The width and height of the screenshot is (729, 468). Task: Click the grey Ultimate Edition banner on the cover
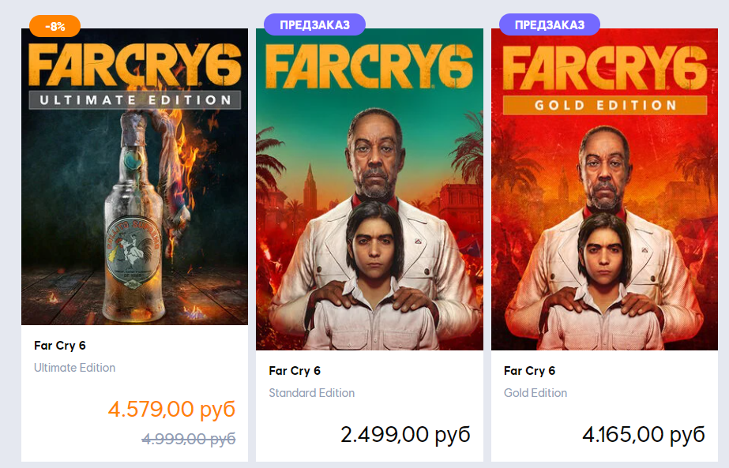point(135,100)
